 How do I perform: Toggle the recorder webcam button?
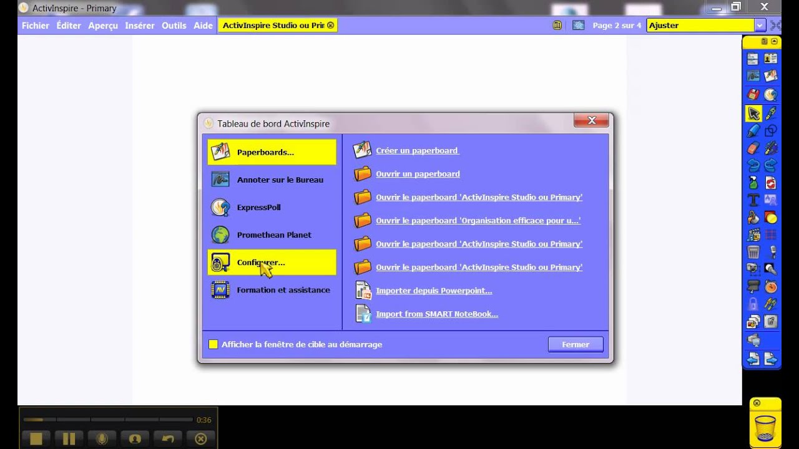(x=135, y=438)
